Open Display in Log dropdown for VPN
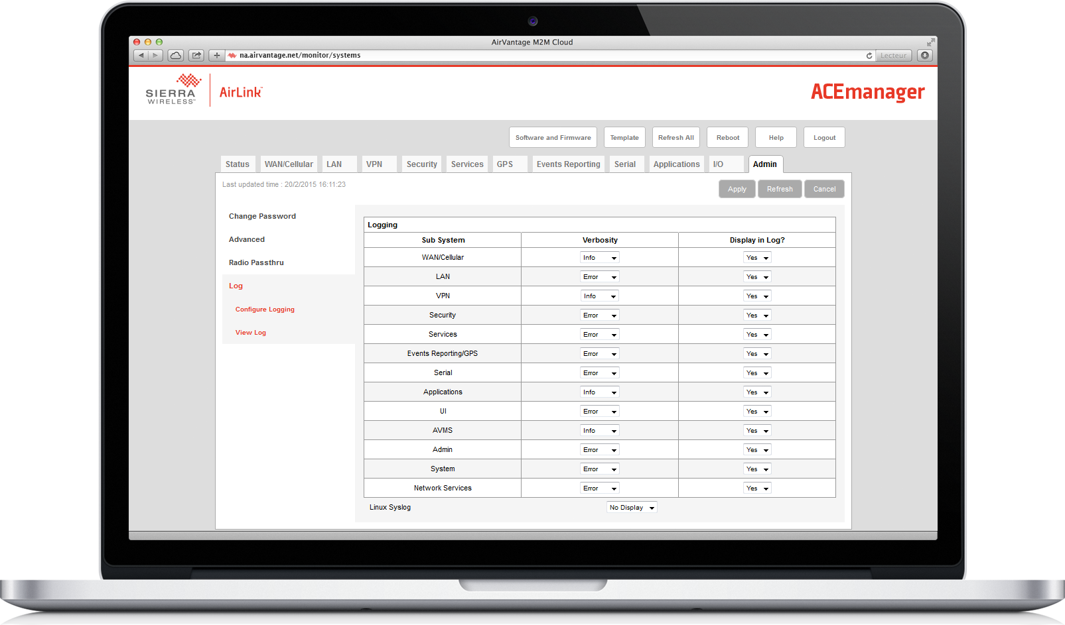Viewport: 1065px width, 625px height. coord(757,296)
